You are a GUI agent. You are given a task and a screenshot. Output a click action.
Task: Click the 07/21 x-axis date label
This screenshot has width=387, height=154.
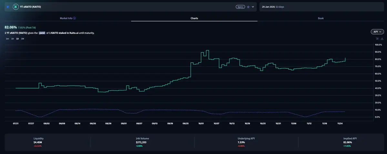pos(15,123)
